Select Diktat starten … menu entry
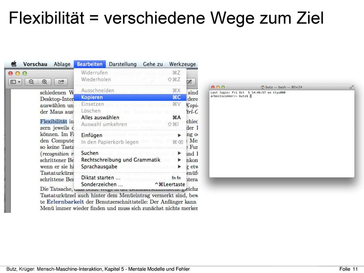The height and width of the screenshot is (273, 364). point(130,178)
